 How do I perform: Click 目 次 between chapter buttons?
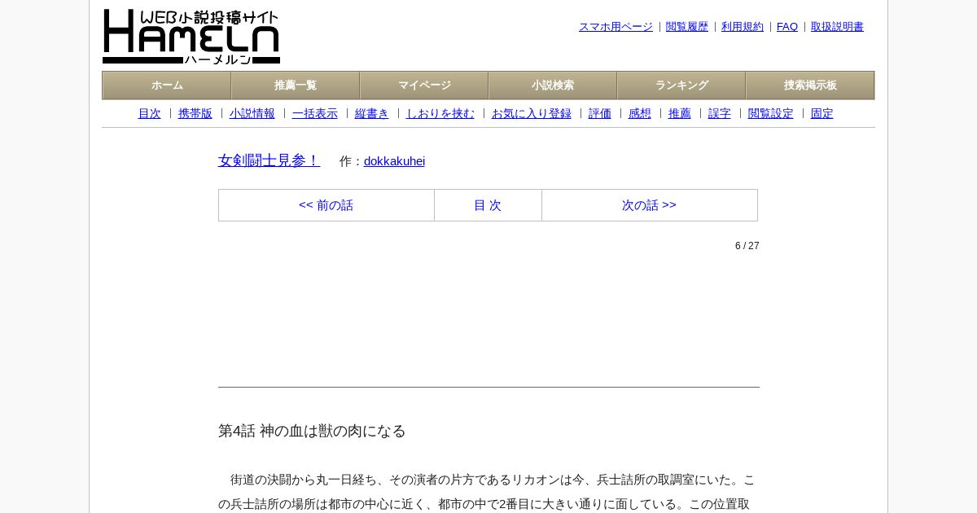[488, 205]
